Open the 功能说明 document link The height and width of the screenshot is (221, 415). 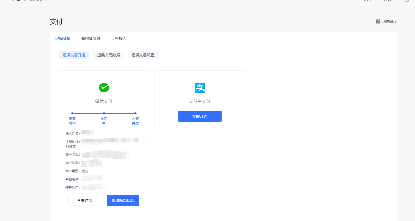pos(387,21)
